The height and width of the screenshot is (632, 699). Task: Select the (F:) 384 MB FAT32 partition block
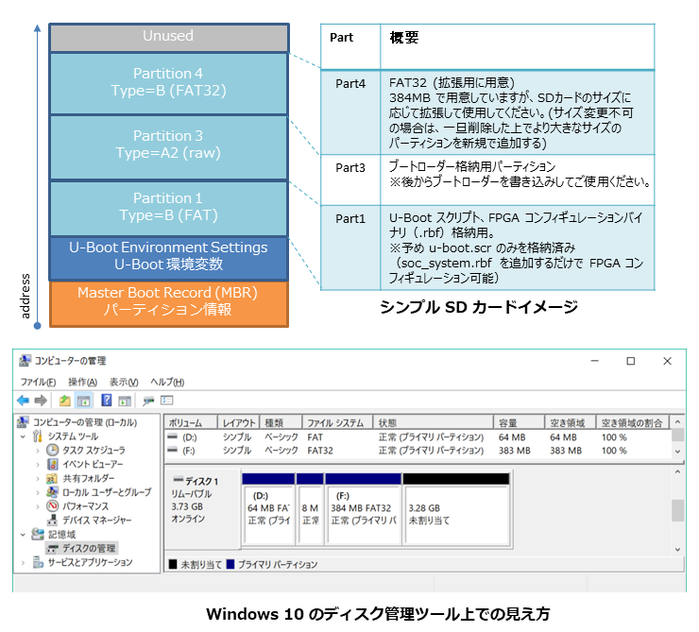[x=364, y=509]
